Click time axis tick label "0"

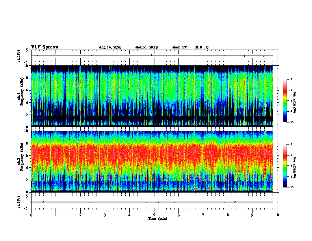click(x=31, y=215)
